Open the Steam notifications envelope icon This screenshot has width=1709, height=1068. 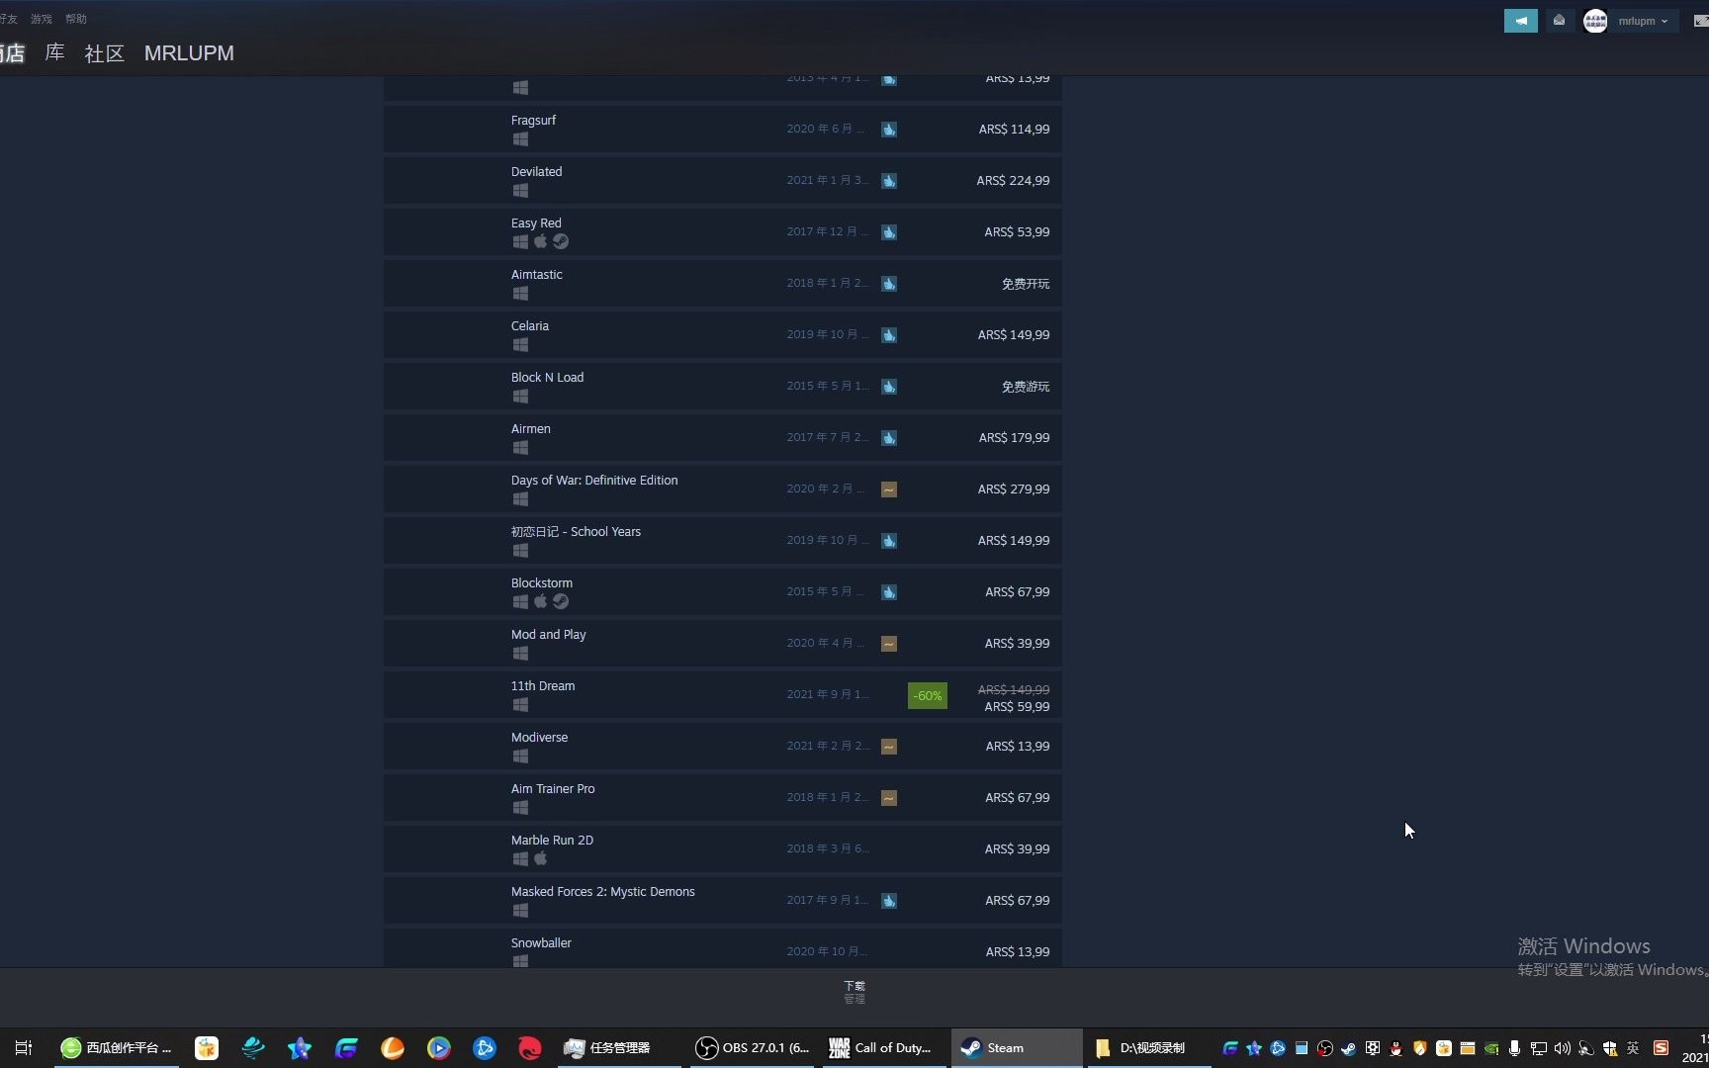(1559, 21)
